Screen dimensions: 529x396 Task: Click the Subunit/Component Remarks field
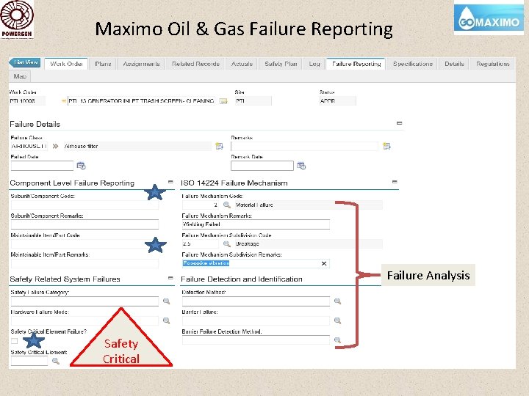click(x=84, y=224)
